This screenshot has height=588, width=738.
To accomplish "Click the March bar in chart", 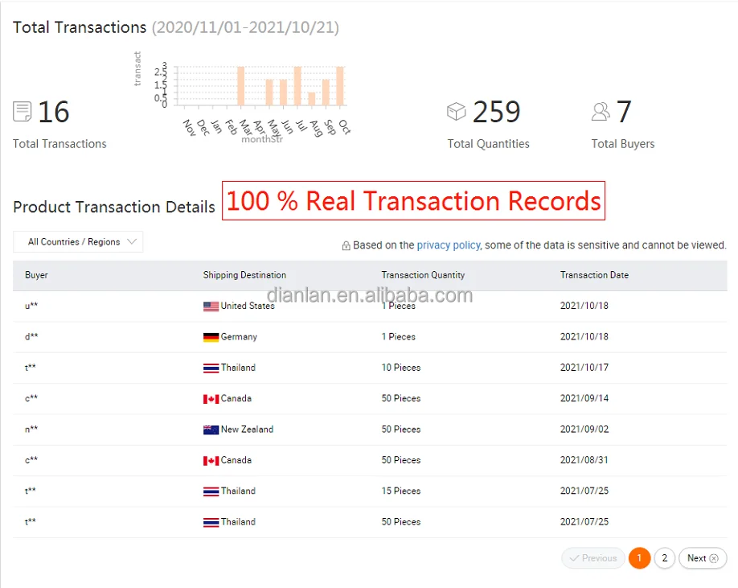I will (240, 86).
